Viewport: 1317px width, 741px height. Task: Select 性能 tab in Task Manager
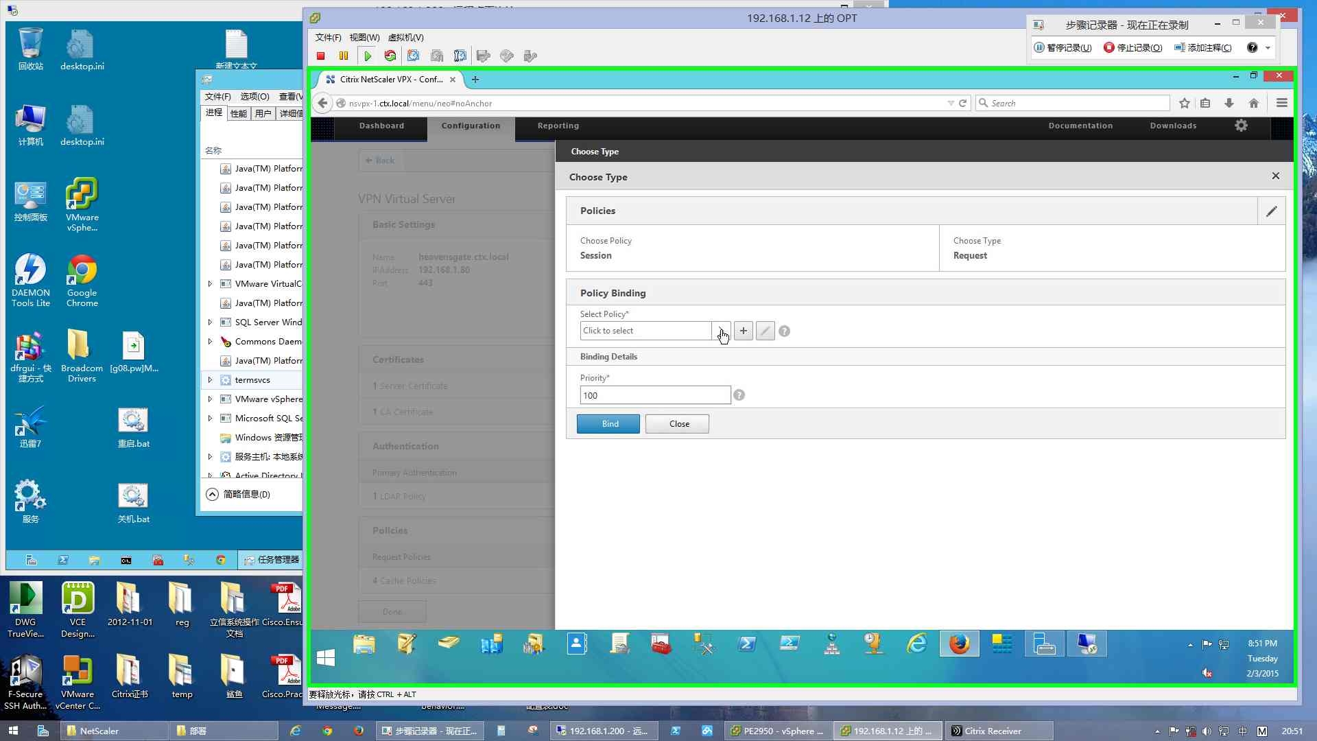[239, 113]
